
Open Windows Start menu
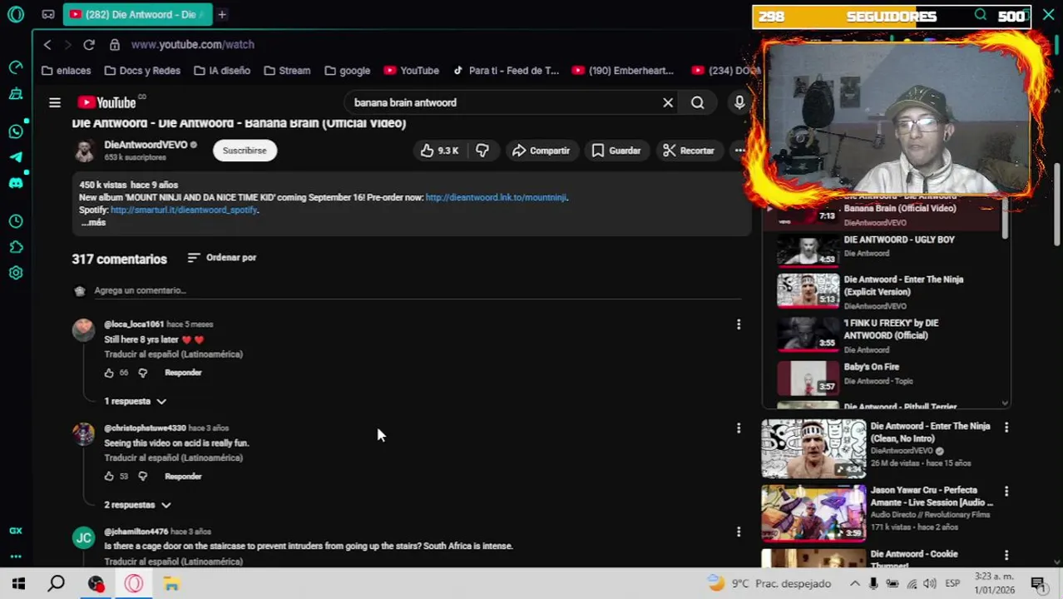(x=18, y=583)
